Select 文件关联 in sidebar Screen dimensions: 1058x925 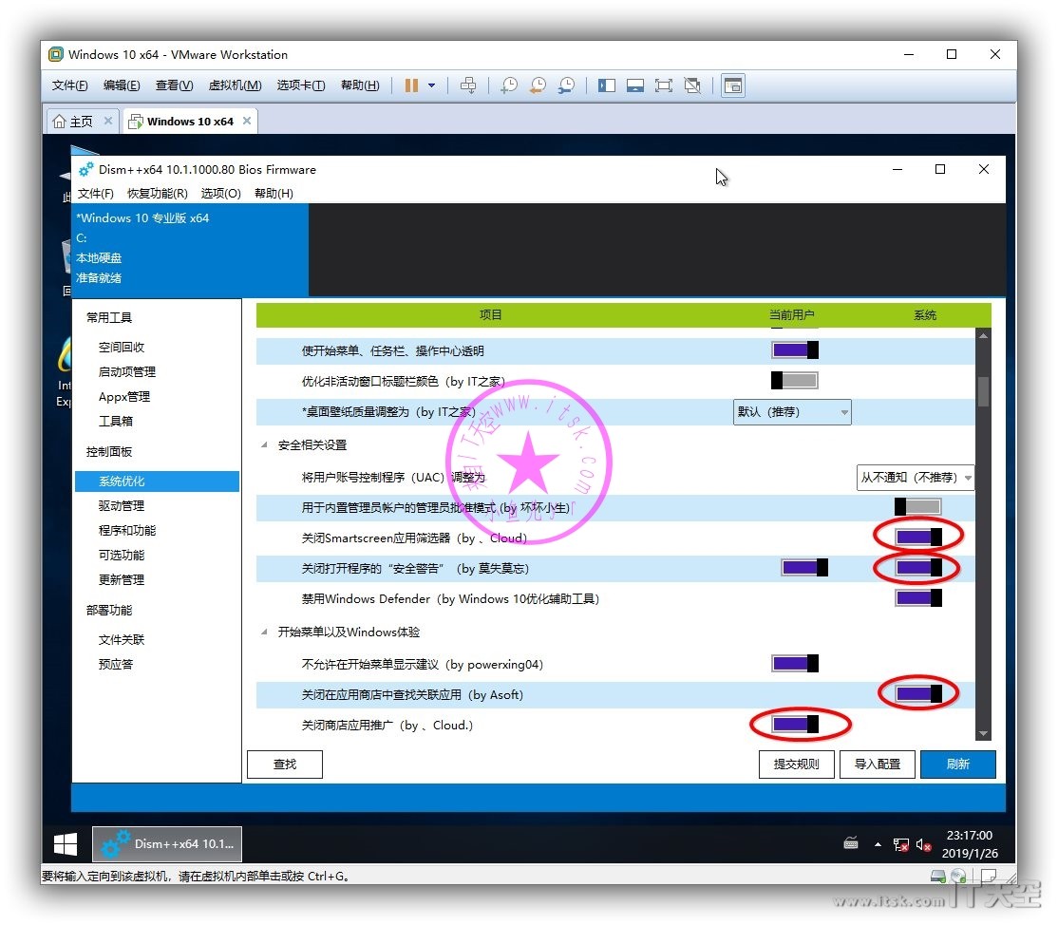(x=122, y=639)
